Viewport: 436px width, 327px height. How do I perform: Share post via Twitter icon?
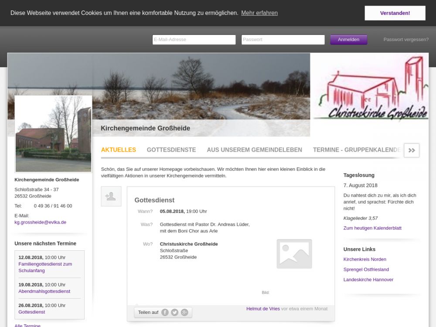(x=174, y=312)
